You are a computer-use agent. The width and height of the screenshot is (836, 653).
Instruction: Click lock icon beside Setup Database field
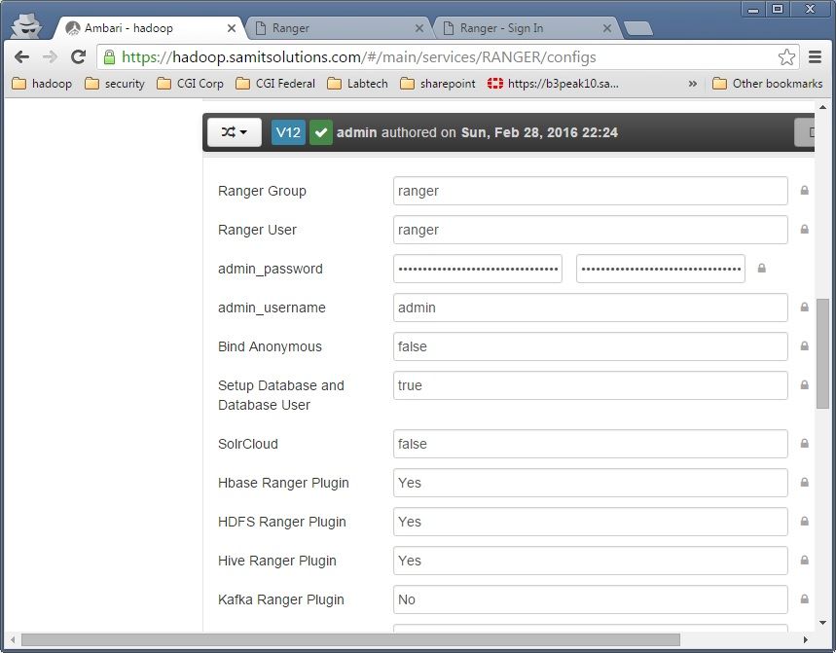[x=805, y=384]
